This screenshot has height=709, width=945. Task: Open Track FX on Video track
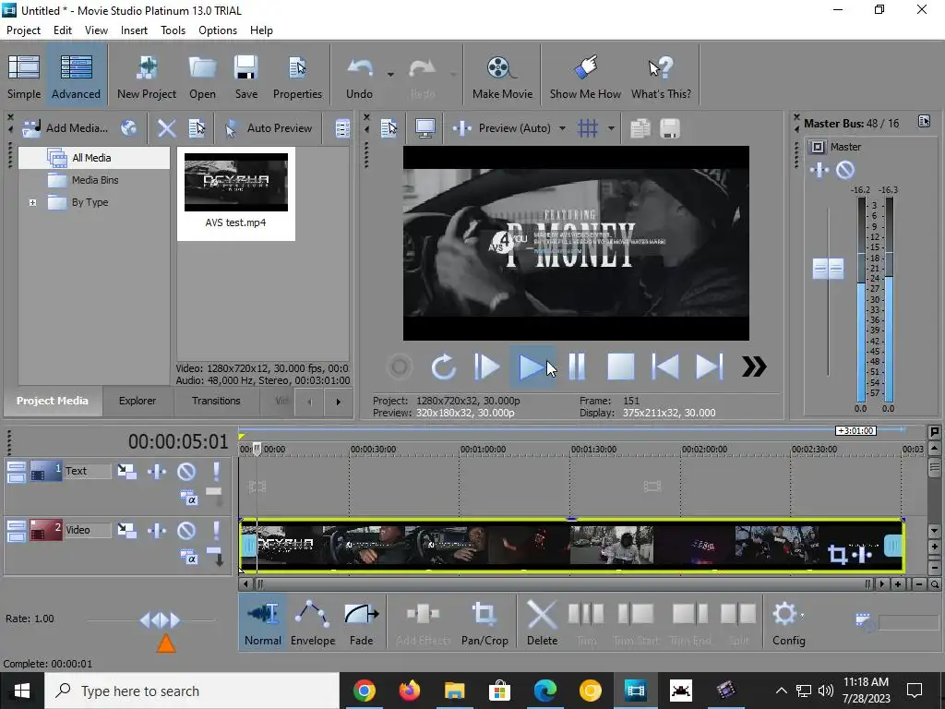[x=157, y=531]
